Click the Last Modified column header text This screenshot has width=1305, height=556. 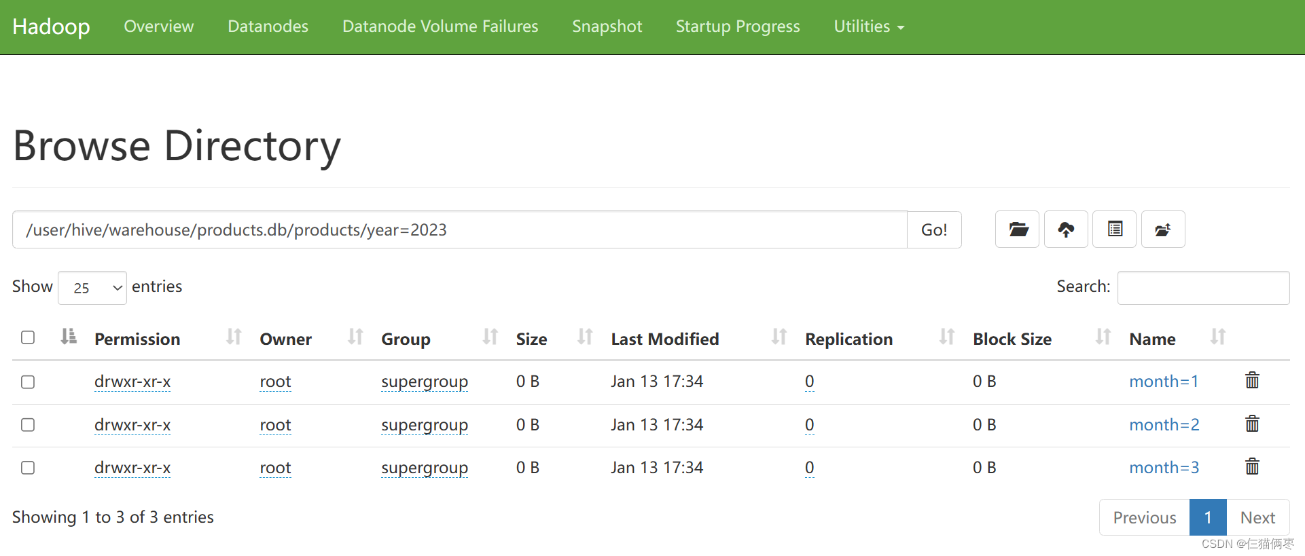pos(664,339)
